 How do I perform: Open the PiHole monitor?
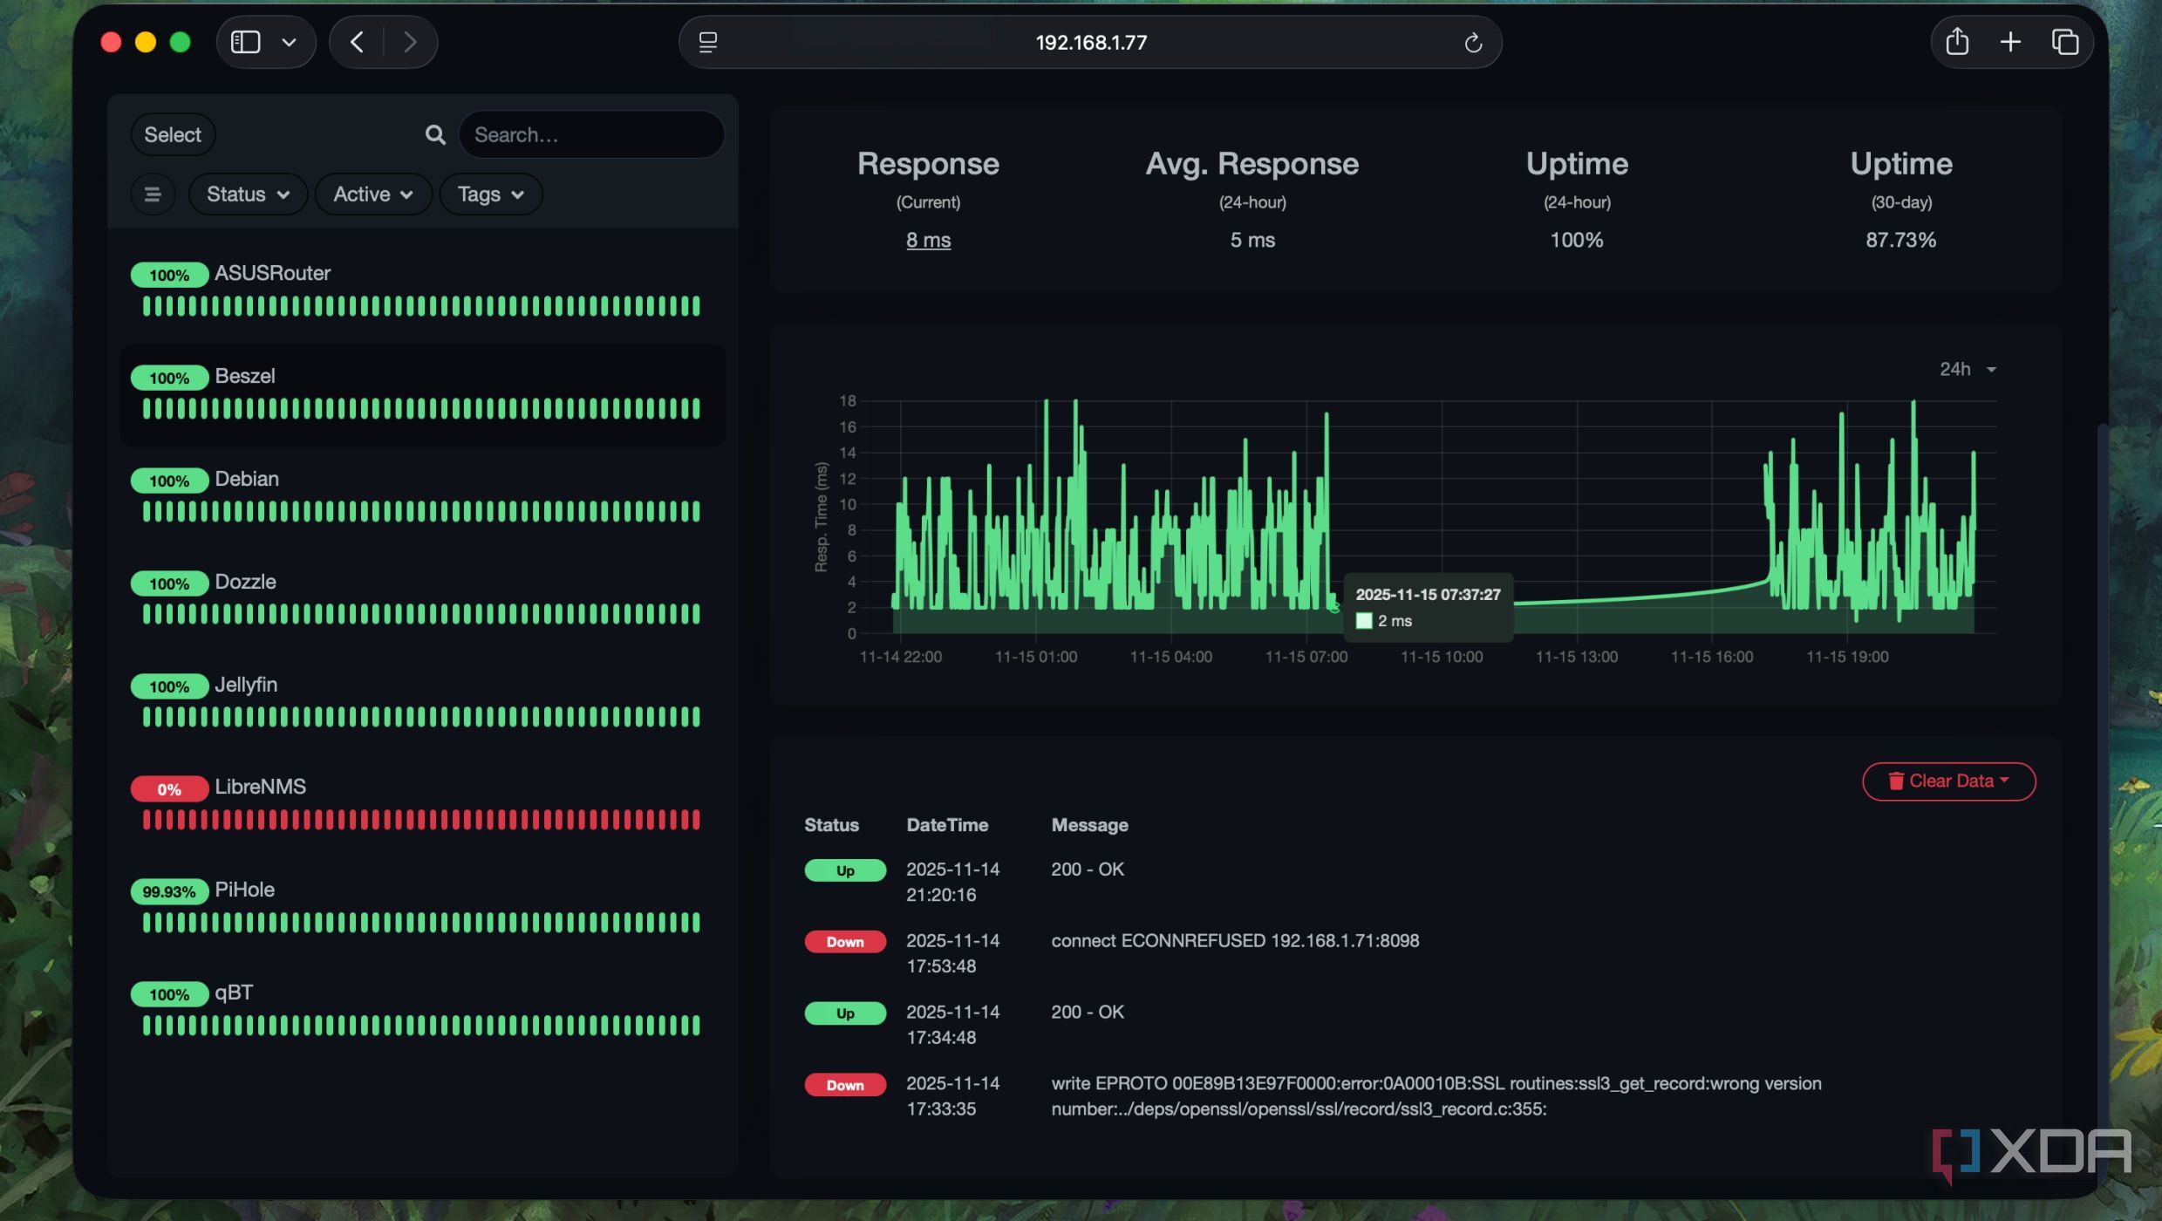pos(423,909)
